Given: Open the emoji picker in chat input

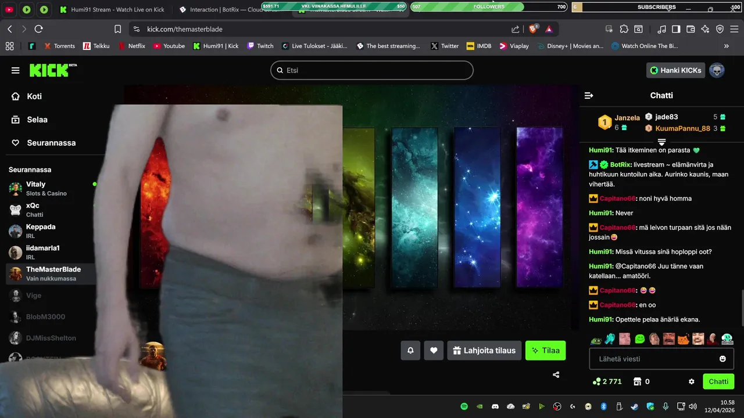Looking at the screenshot, I should pos(722,359).
